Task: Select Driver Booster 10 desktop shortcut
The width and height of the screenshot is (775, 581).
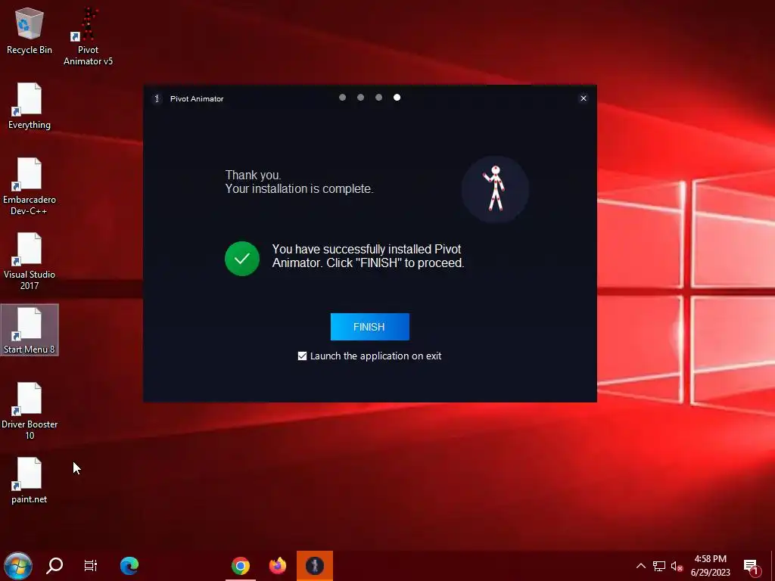Action: [x=30, y=411]
